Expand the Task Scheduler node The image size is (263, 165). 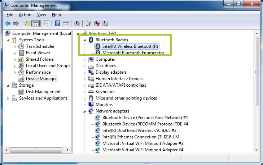pyautogui.click(x=15, y=47)
